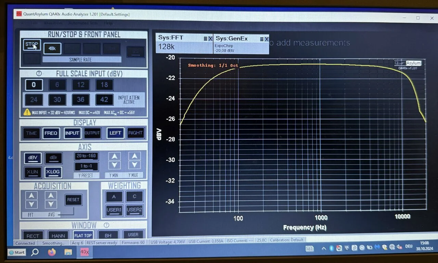Click the Window section help icon
Viewport: 438px width, 263px height.
pos(106,225)
